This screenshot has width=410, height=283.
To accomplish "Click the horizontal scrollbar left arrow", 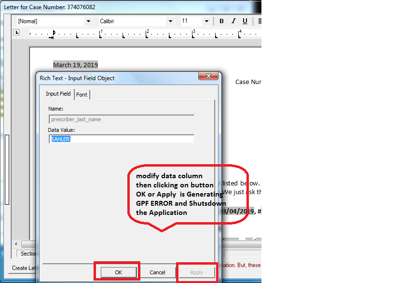I will click(x=17, y=244).
